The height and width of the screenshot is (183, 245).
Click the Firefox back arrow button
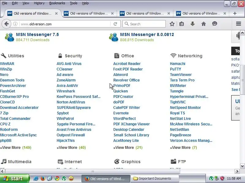coord(6,24)
